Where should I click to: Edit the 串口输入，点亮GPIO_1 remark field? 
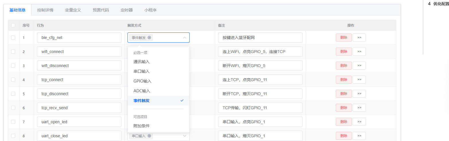[x=260, y=122]
